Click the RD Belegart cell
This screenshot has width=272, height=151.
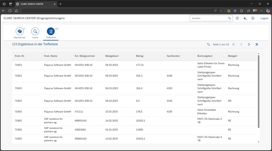230,101
